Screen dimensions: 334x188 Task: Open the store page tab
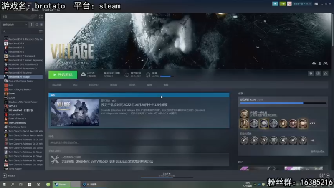pos(57,85)
